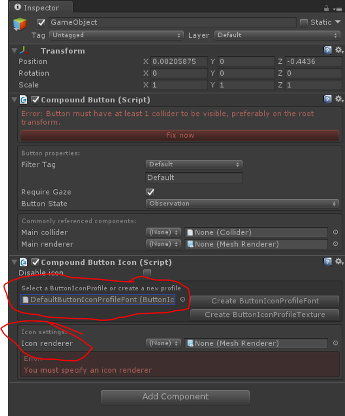
Task: Lock the Inspector with the padlock icon
Action: click(x=326, y=8)
